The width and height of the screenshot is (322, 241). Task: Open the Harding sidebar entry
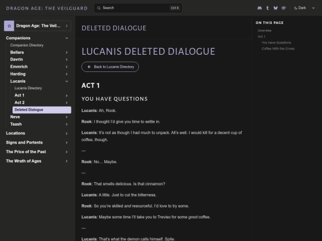pos(18,74)
